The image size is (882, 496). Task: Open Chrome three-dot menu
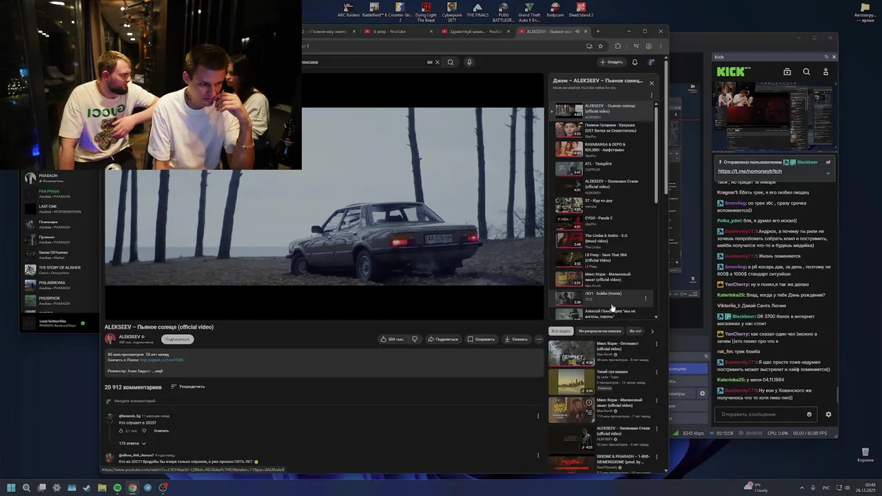click(x=661, y=46)
